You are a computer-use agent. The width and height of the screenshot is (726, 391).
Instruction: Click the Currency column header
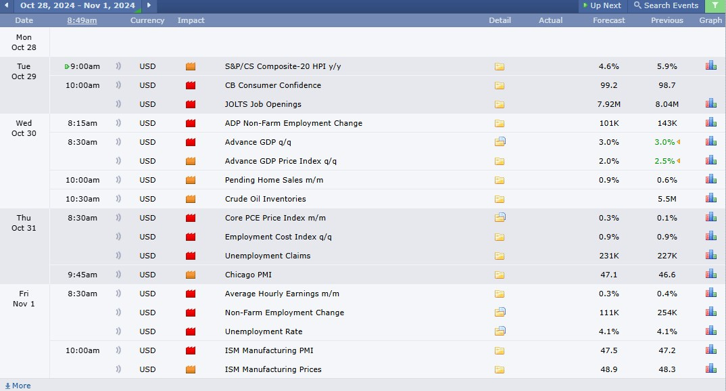147,20
